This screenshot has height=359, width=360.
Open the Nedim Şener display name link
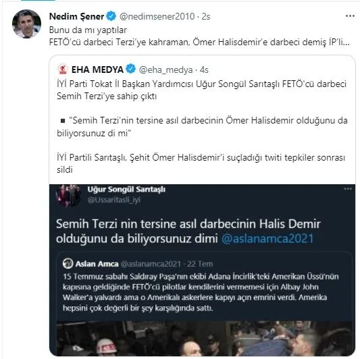(77, 16)
